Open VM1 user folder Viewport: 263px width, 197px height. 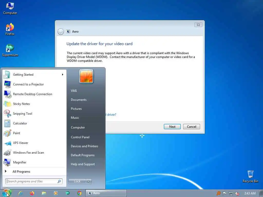(74, 91)
